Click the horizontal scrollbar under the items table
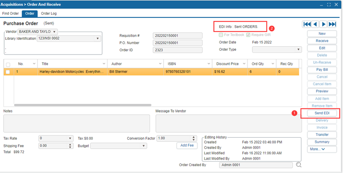343x173 pixels. (83, 105)
